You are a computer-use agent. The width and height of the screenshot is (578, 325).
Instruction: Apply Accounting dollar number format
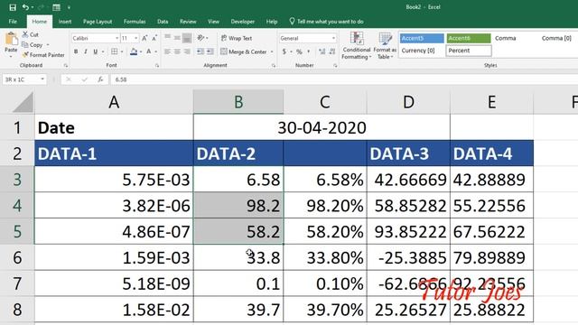pos(284,51)
